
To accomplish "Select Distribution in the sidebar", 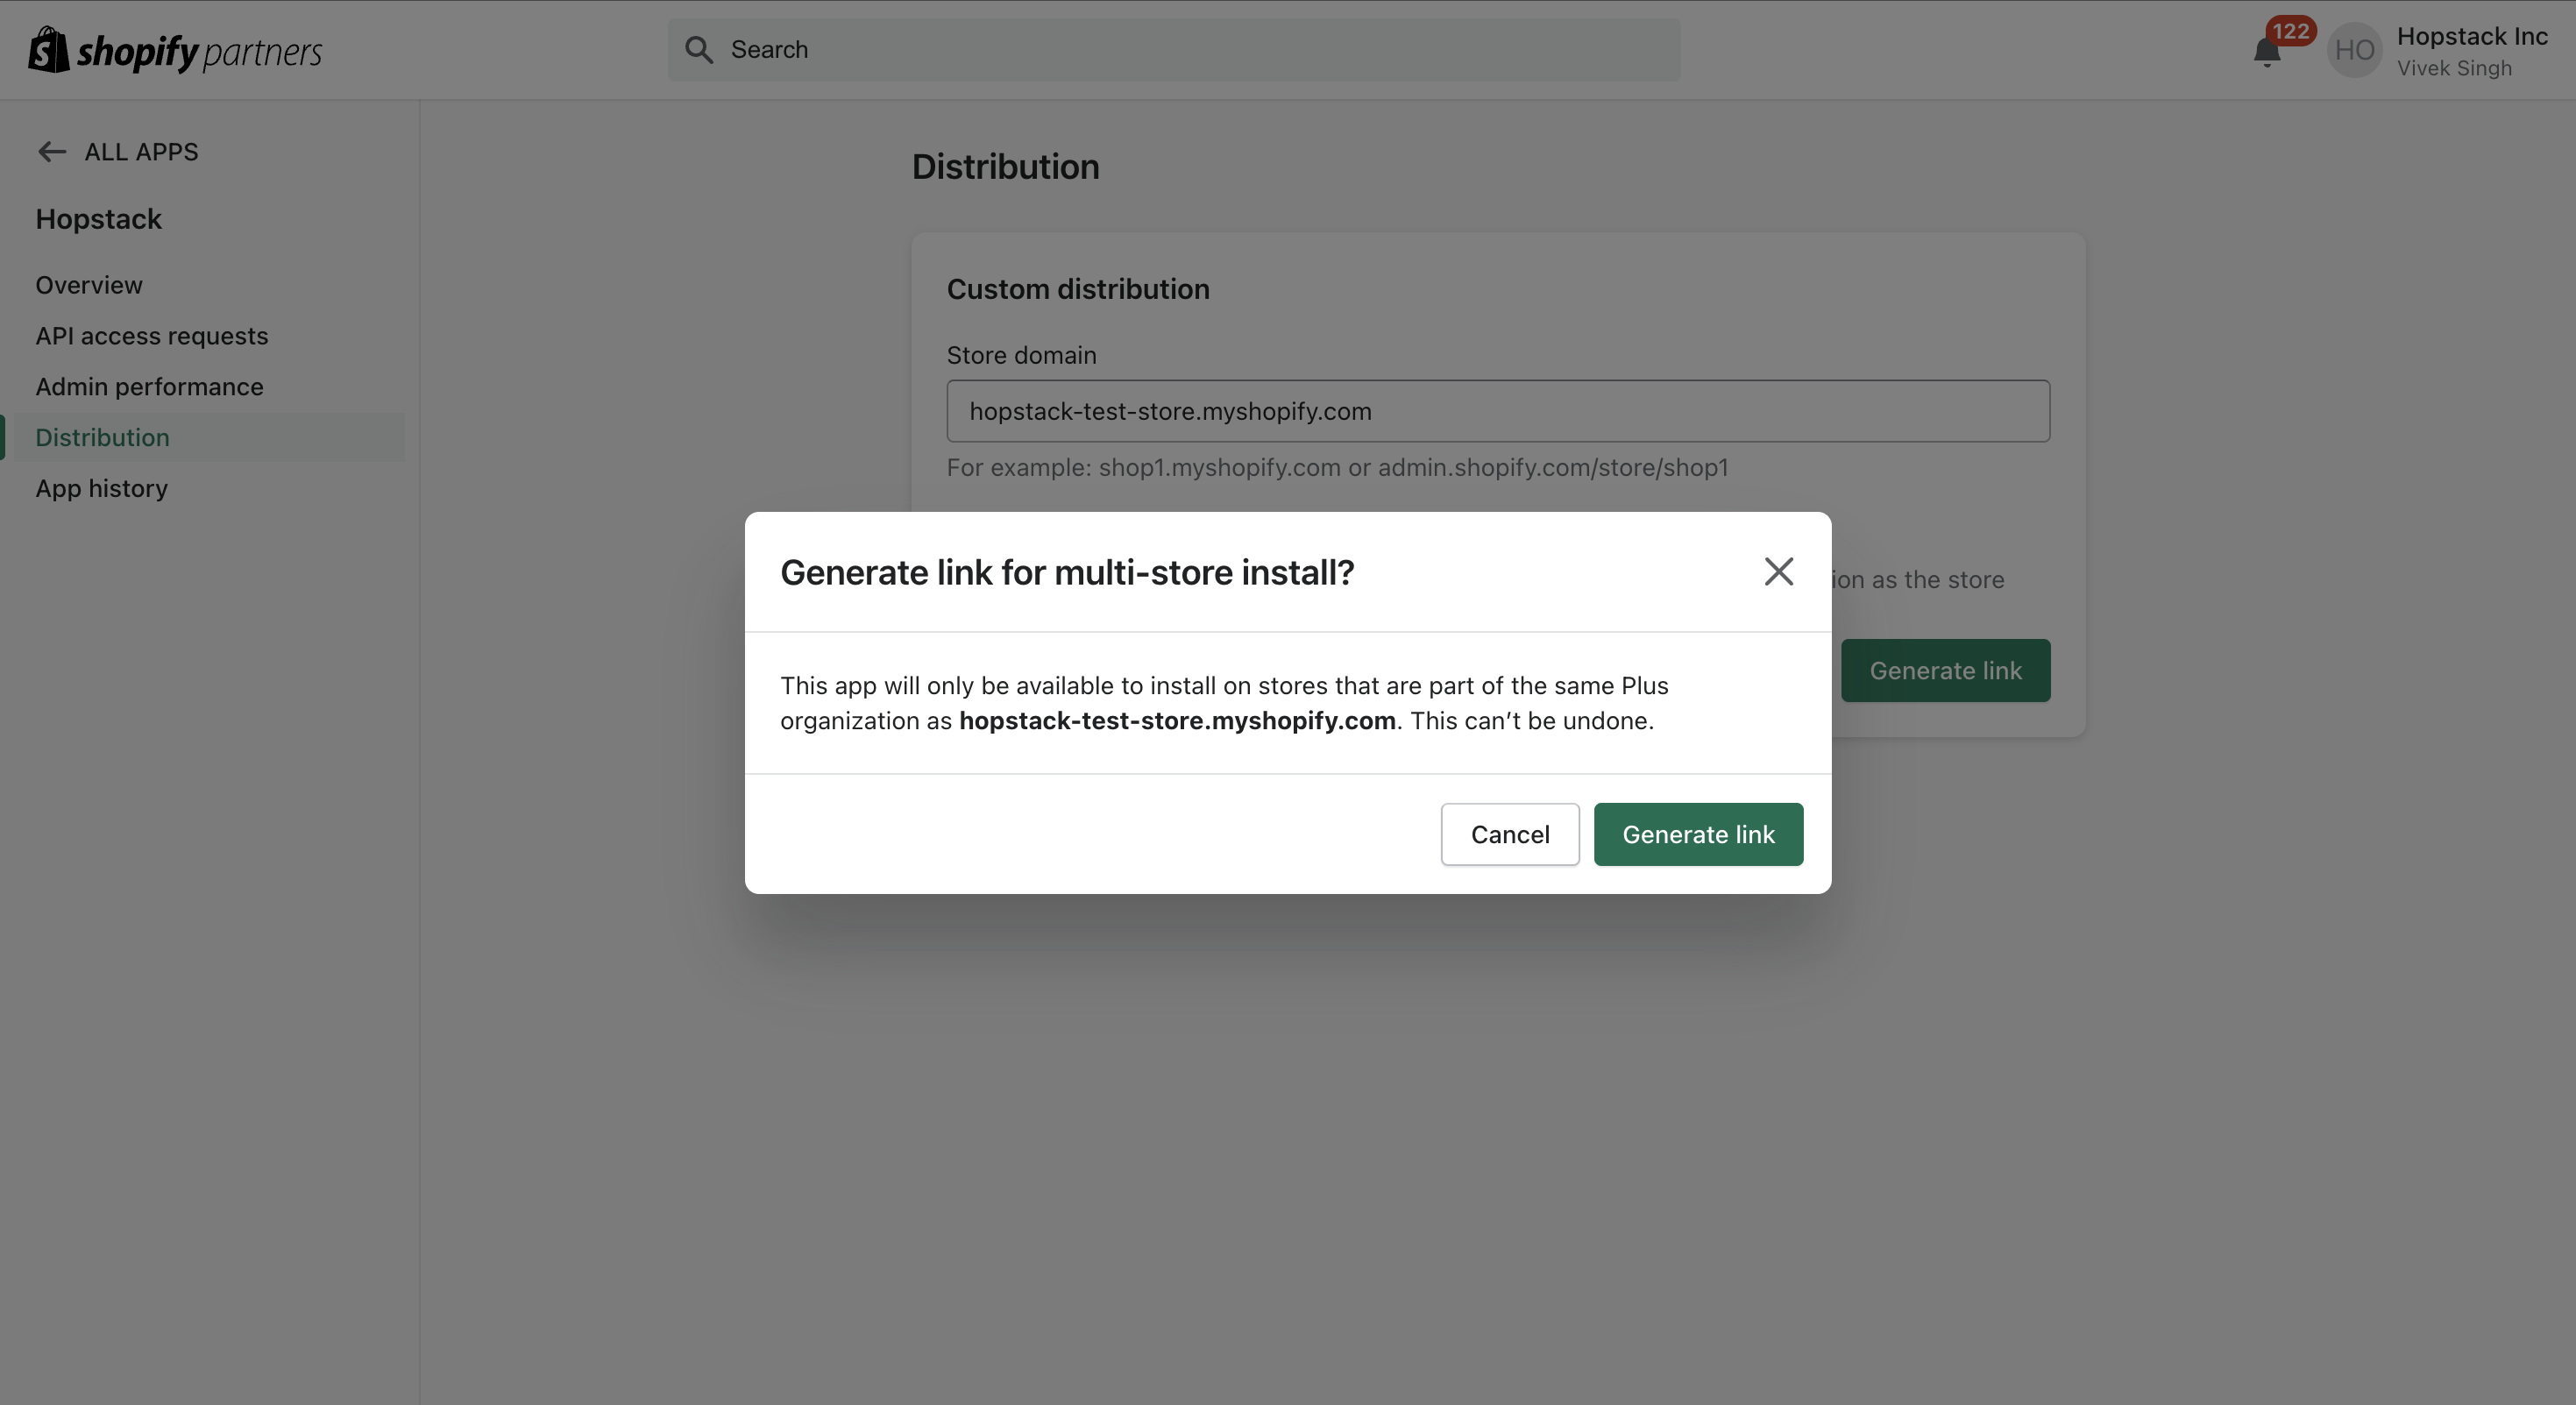I will 103,438.
